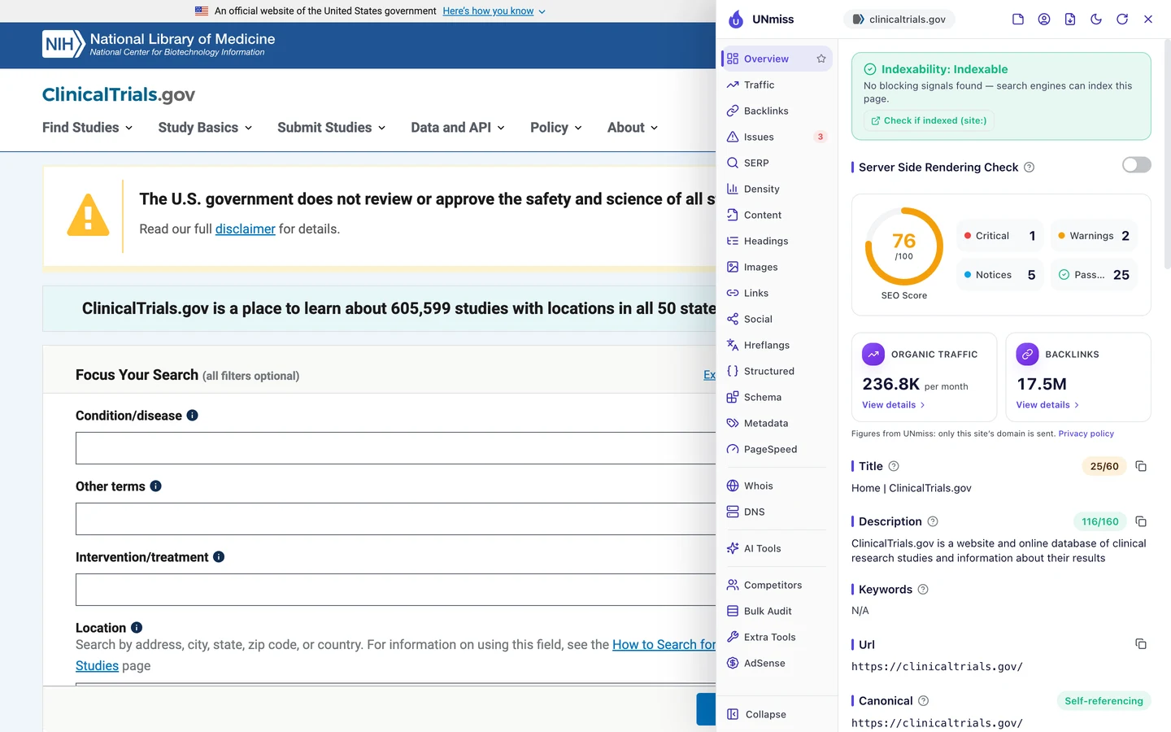This screenshot has width=1171, height=732.
Task: Click the Condition/disease input field
Action: click(396, 448)
